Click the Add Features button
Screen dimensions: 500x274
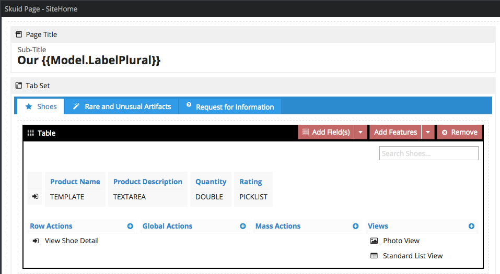tap(395, 133)
